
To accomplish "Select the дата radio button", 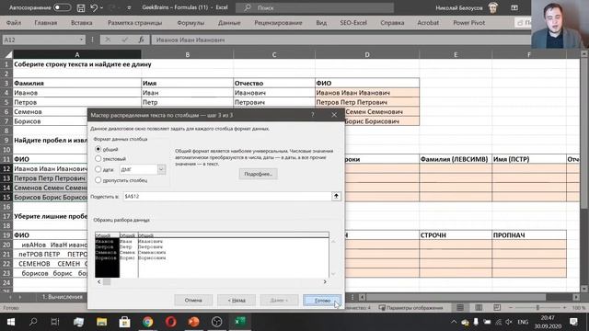I will pos(98,169).
